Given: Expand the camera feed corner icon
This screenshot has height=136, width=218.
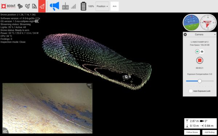Looking at the screenshot, I should pos(89,86).
